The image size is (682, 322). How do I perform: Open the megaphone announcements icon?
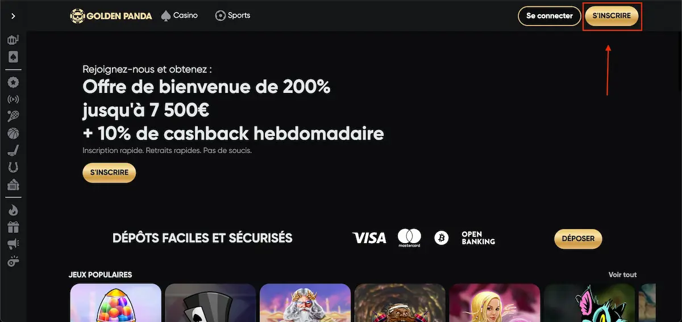(x=13, y=244)
